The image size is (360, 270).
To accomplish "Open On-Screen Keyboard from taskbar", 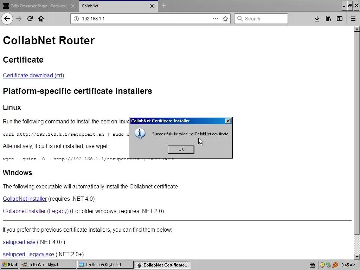I will pyautogui.click(x=105, y=265).
